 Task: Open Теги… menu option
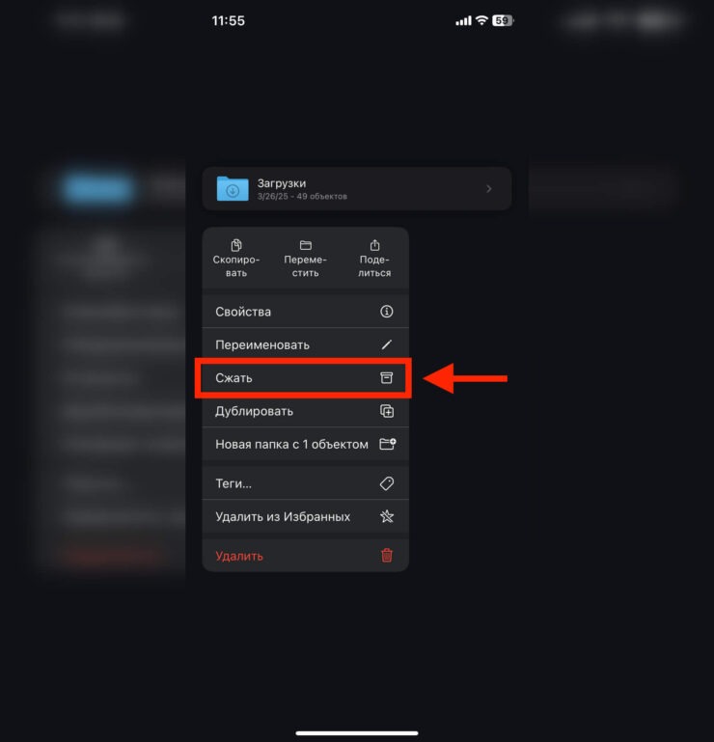tap(305, 483)
